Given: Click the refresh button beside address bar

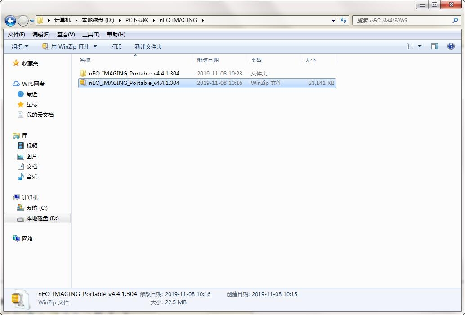Looking at the screenshot, I should coord(344,21).
